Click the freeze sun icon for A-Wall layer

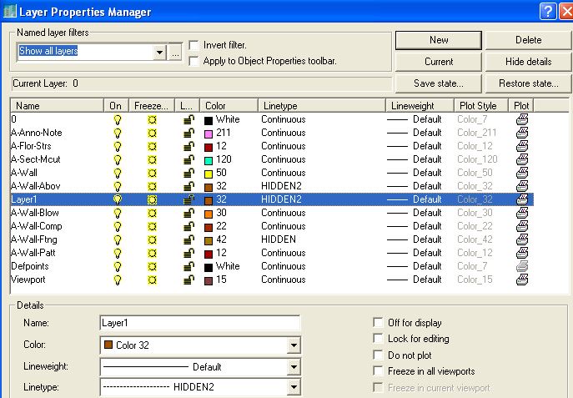(152, 173)
